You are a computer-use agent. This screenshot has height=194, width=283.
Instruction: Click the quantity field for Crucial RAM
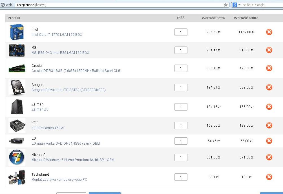(181, 68)
